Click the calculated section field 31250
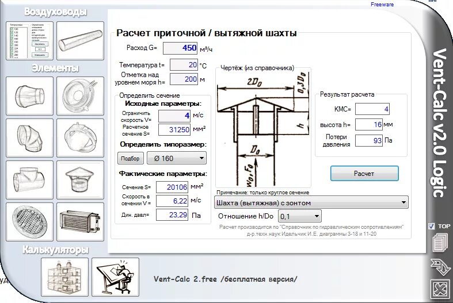The height and width of the screenshot is (303, 453). (174, 130)
